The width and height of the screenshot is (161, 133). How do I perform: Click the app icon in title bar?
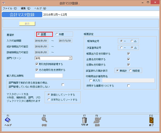pos(3,3)
